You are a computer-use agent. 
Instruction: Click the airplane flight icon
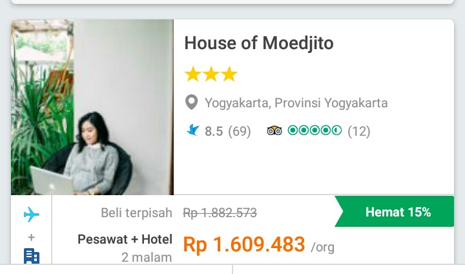(x=31, y=215)
